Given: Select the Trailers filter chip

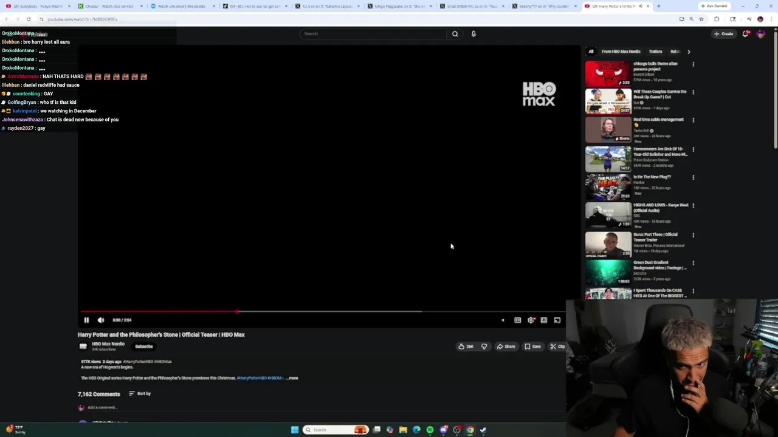Looking at the screenshot, I should click(x=655, y=52).
